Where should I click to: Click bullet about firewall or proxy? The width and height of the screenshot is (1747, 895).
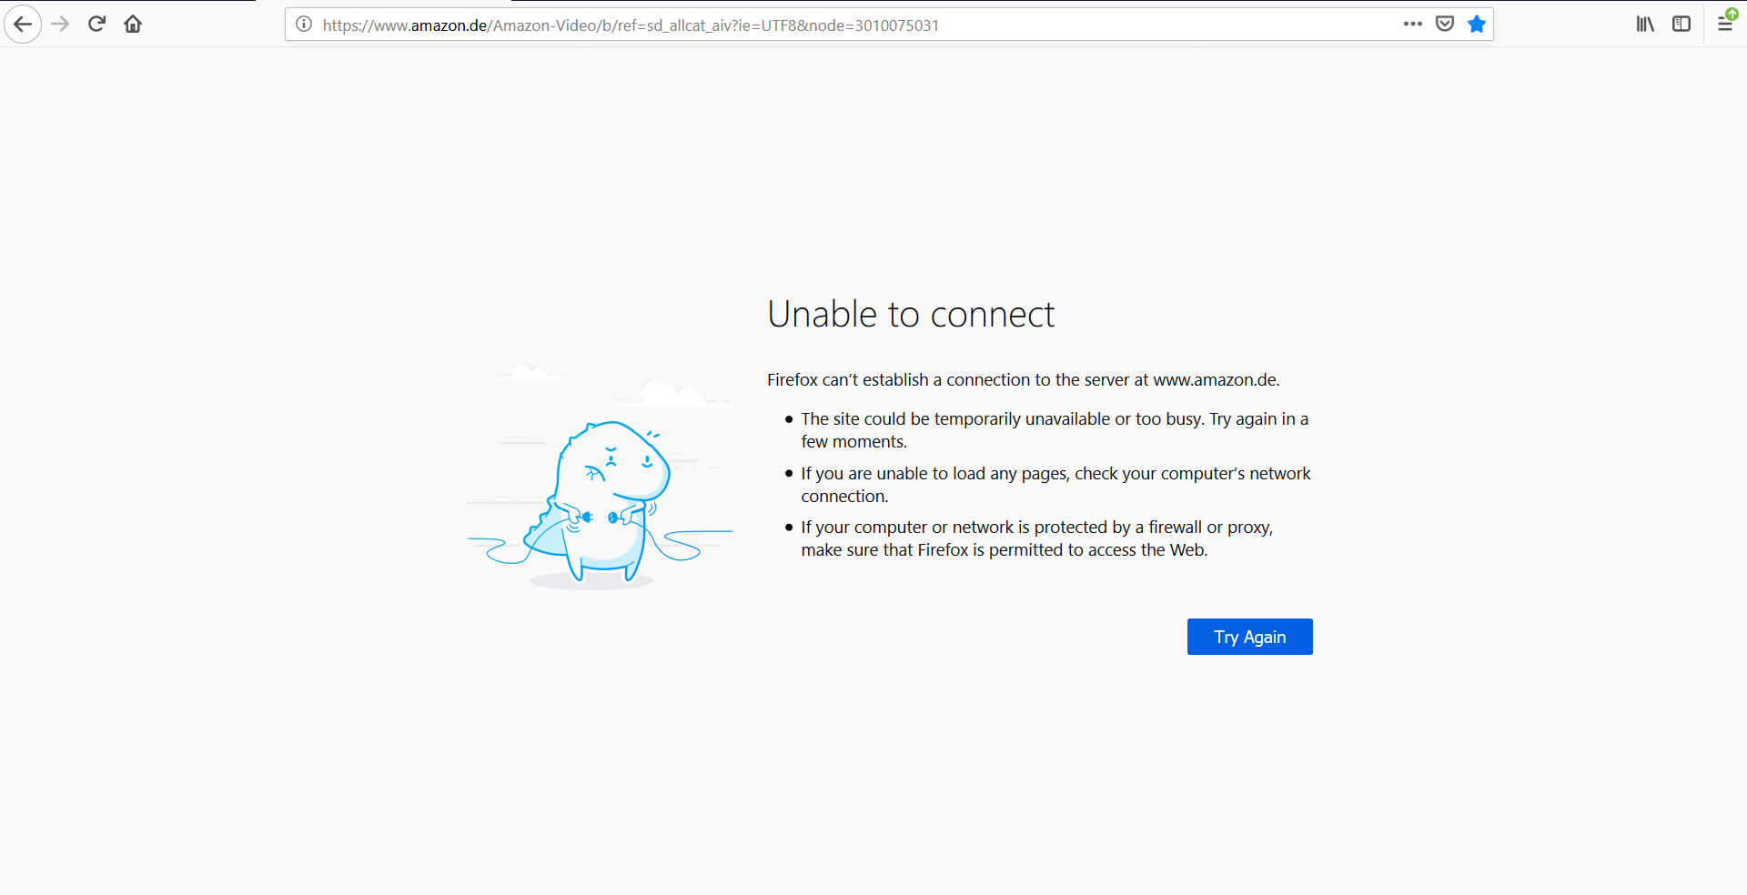[1037, 538]
